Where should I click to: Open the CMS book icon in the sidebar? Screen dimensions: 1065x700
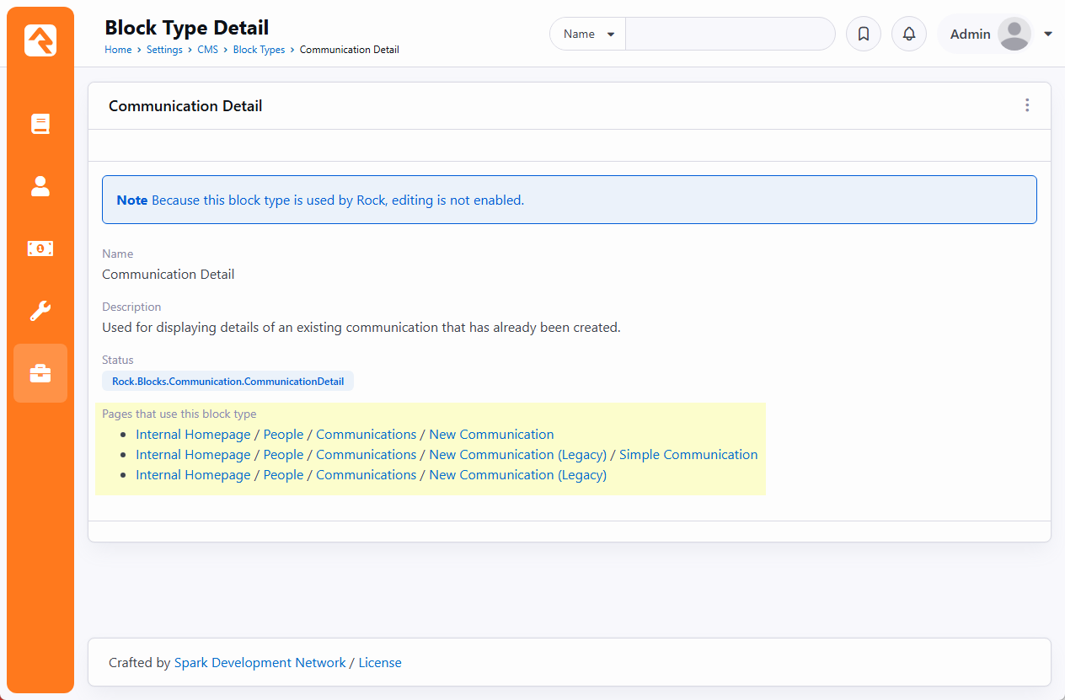pyautogui.click(x=40, y=123)
